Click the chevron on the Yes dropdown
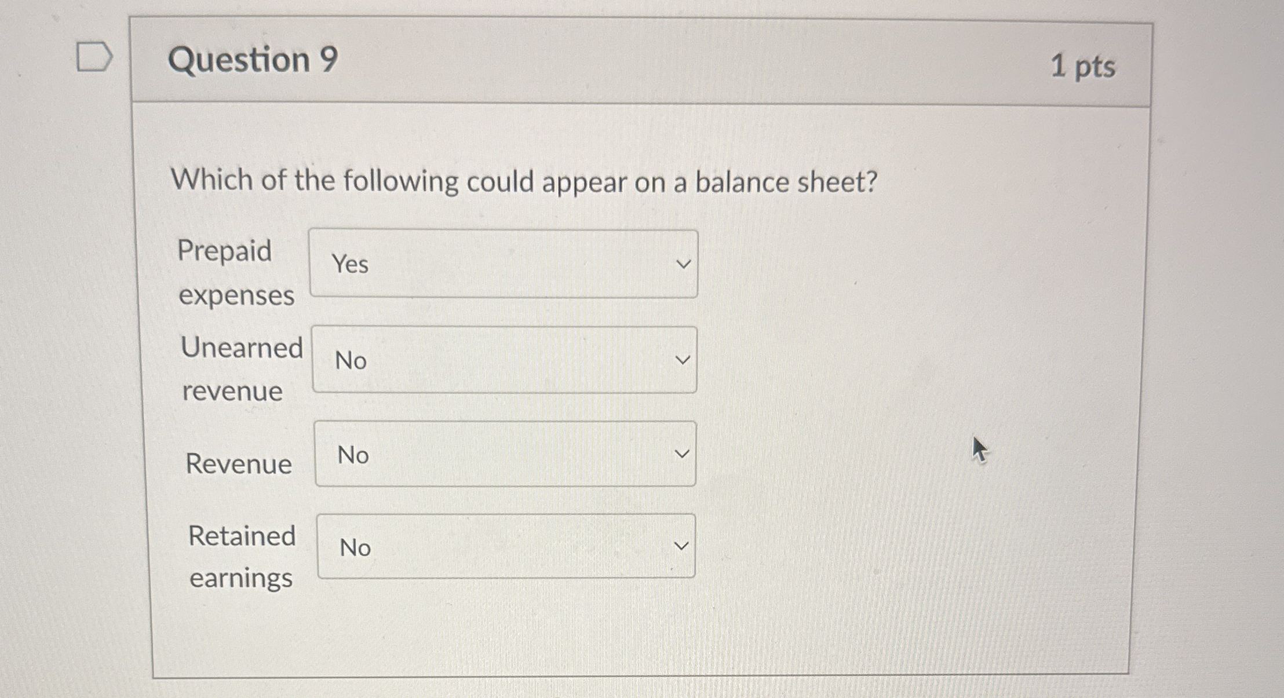This screenshot has width=1284, height=698. [683, 264]
